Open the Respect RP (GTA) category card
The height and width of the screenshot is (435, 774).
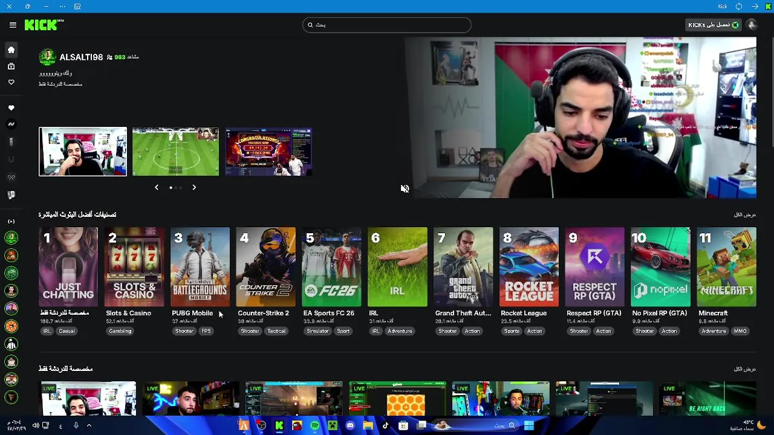[594, 267]
